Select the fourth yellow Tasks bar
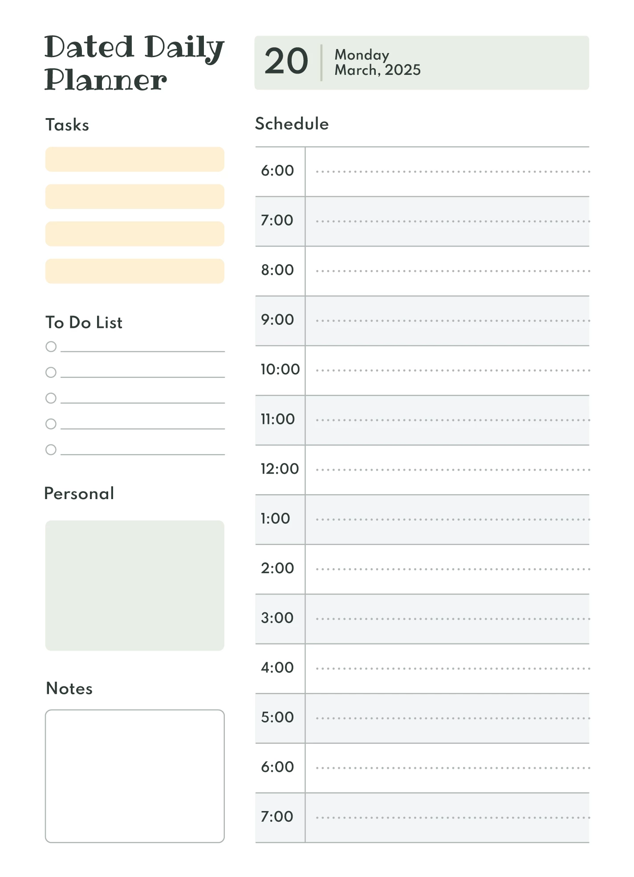The image size is (634, 877). pos(134,271)
